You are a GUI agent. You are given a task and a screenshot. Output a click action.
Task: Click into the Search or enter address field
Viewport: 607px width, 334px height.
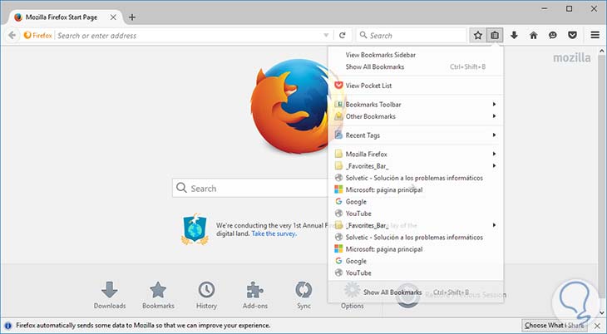189,35
